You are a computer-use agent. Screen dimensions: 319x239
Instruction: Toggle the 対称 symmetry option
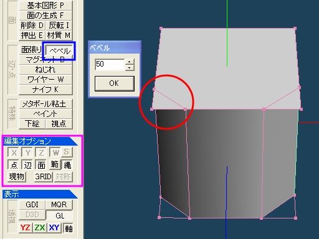tap(64, 177)
